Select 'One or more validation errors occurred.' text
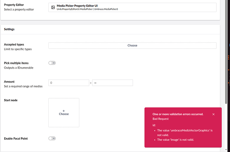230x152 pixels. click(178, 114)
